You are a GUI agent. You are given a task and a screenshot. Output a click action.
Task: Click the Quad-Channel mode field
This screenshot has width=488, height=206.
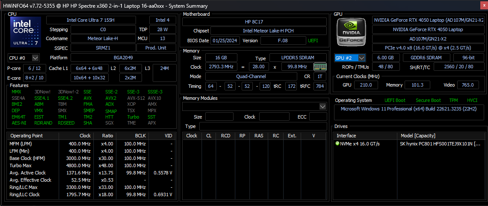[x=251, y=76]
